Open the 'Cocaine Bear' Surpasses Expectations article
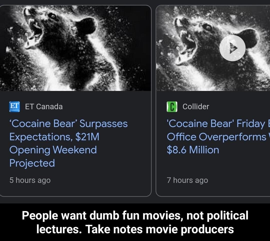Viewport: 270px width, 241px height. (x=68, y=143)
